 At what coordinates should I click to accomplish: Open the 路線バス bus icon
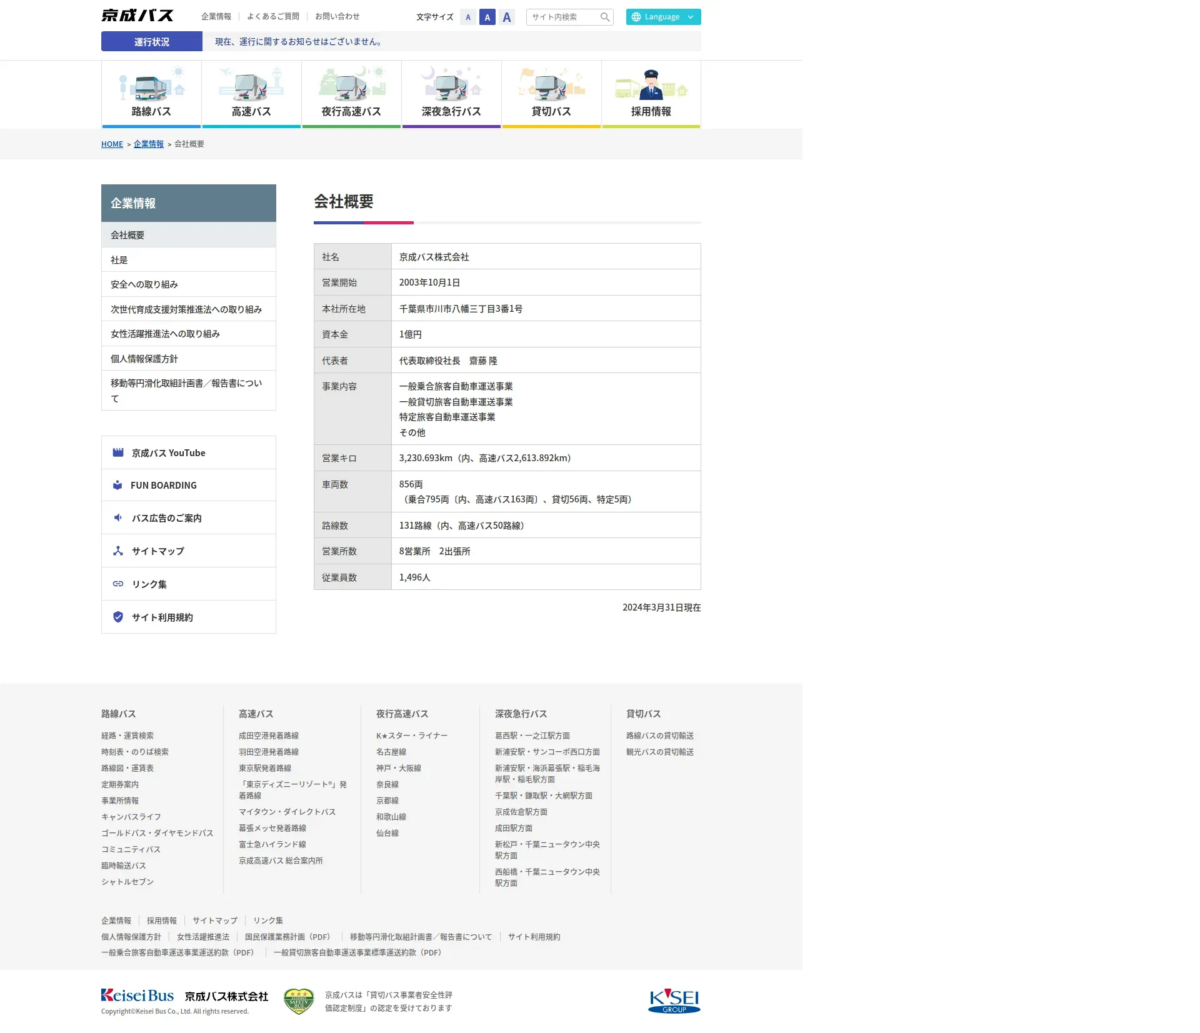tap(151, 86)
